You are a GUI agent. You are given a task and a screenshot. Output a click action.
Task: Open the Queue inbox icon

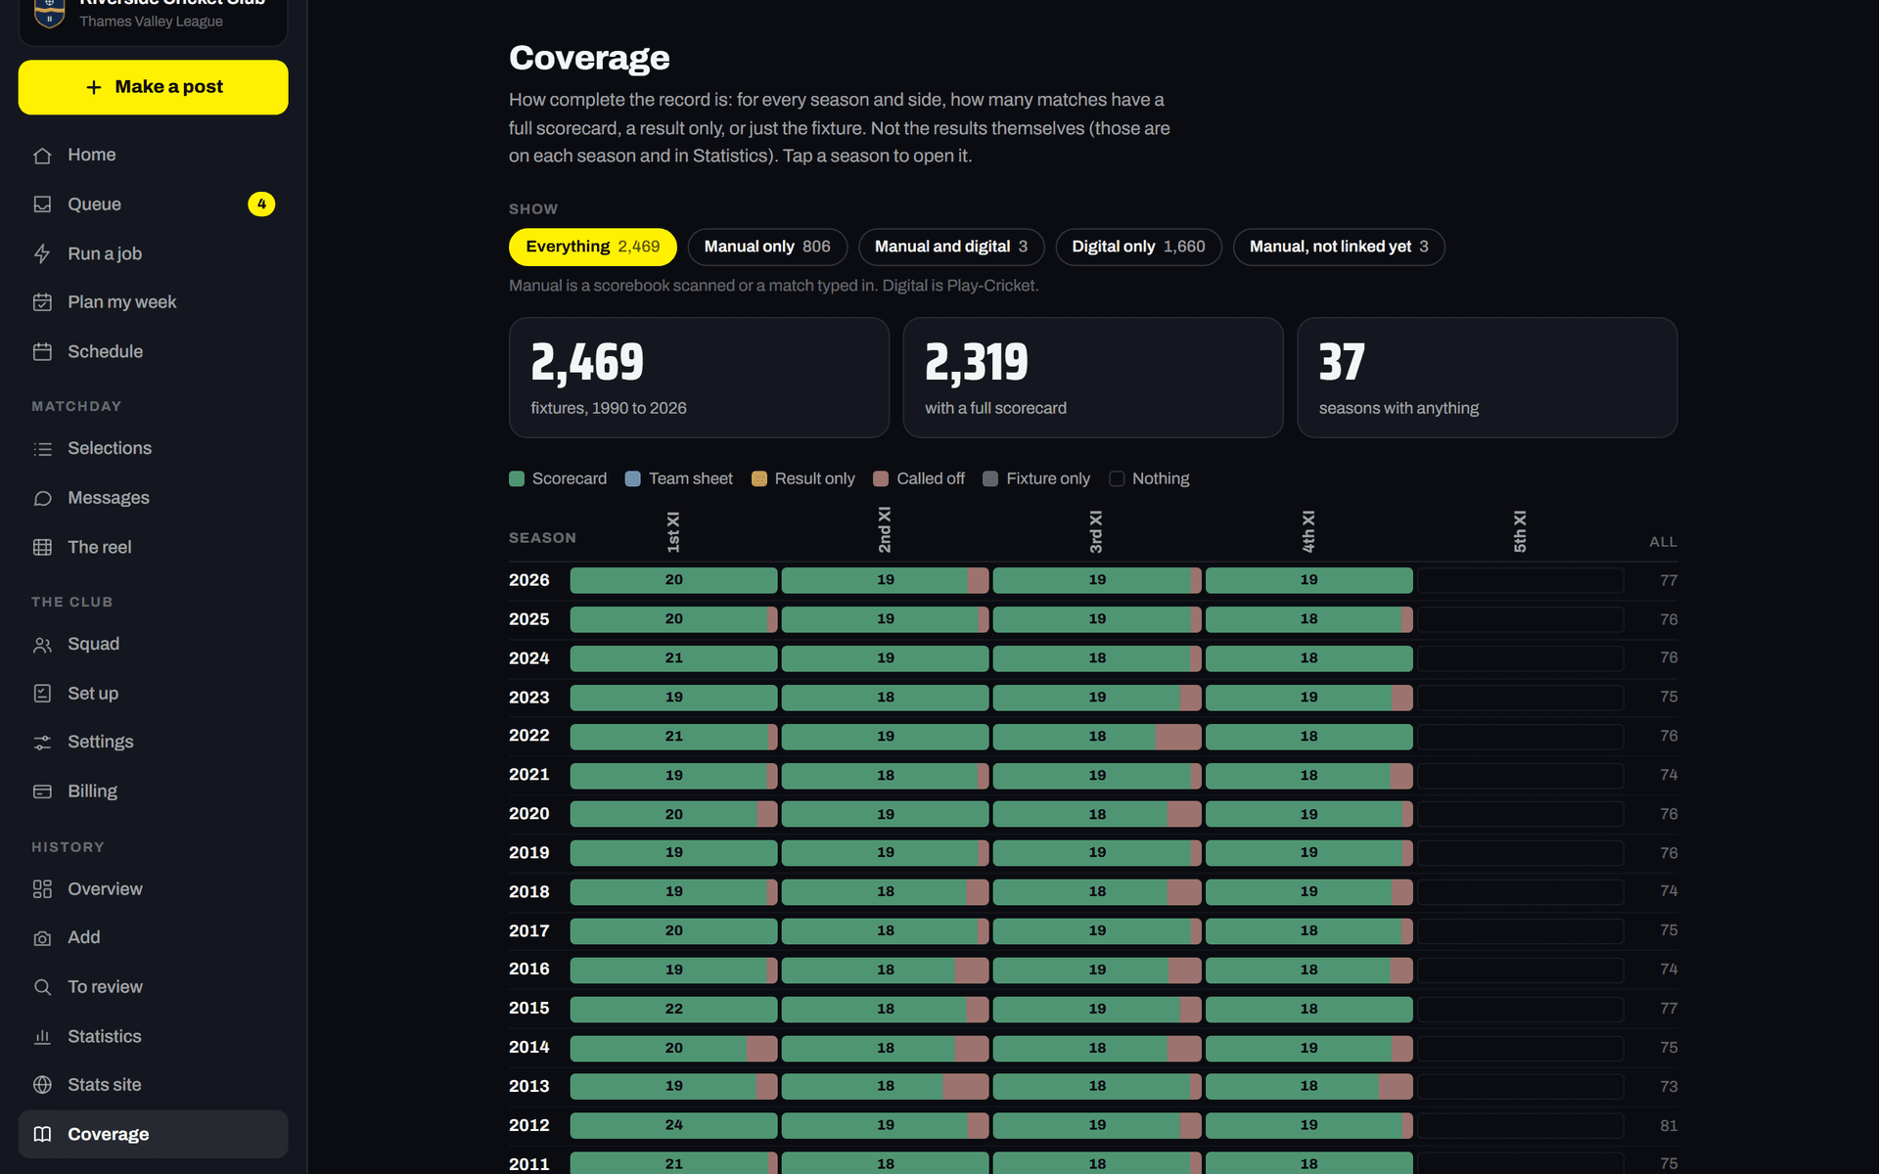tap(42, 204)
